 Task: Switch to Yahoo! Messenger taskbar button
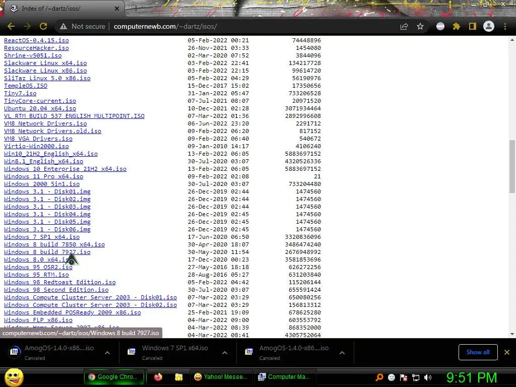(221, 377)
